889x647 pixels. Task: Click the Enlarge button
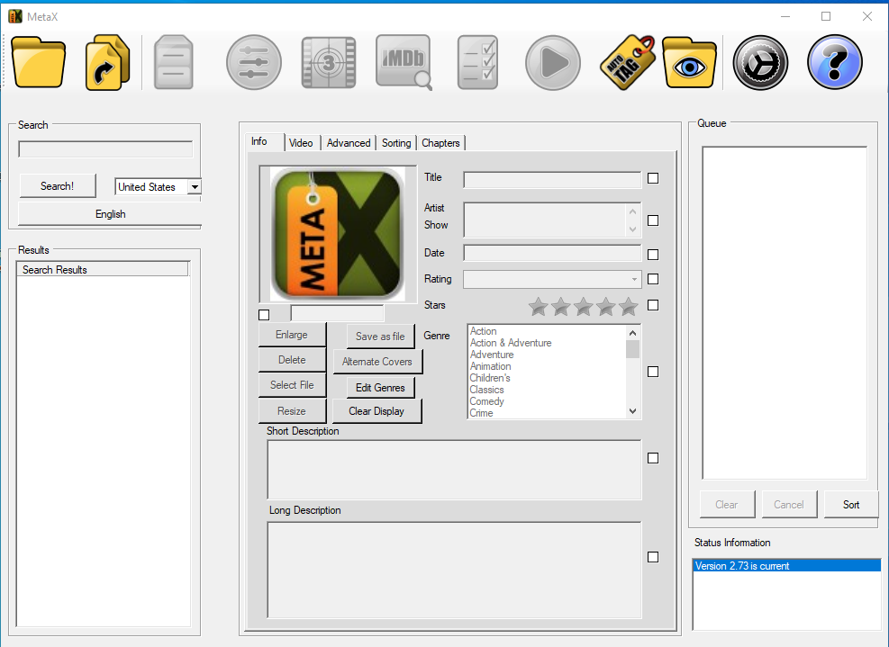click(x=292, y=335)
